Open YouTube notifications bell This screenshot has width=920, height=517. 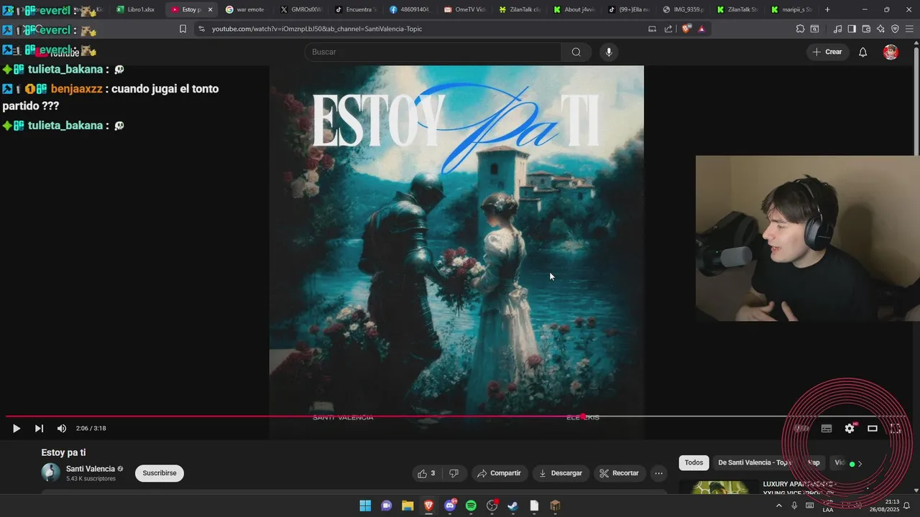click(x=863, y=52)
